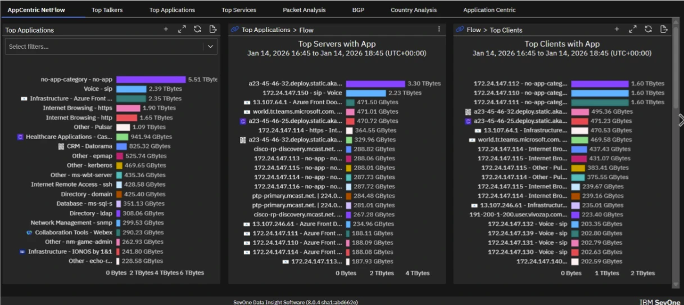The image size is (684, 305).
Task: Export the Flow > Top Clients panel data
Action: (x=664, y=29)
